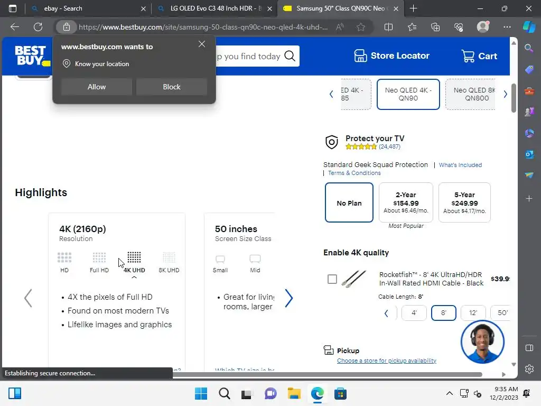Image resolution: width=541 pixels, height=406 pixels.
Task: Dismiss the location permission popup
Action: [202, 44]
